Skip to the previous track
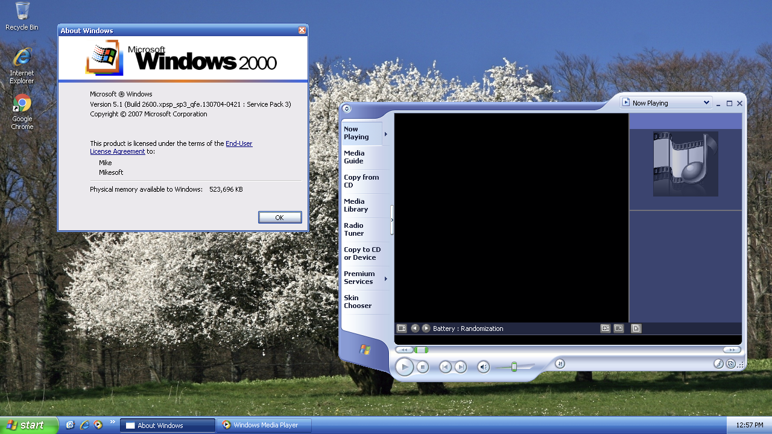The image size is (772, 434). tap(445, 366)
